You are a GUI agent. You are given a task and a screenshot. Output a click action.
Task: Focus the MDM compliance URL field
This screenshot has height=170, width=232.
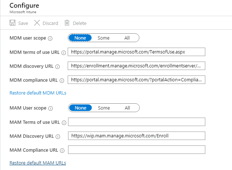pos(136,80)
